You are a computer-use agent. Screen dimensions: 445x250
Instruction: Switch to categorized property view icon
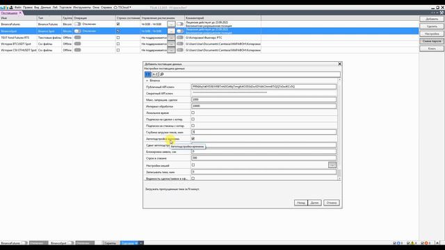[148, 74]
